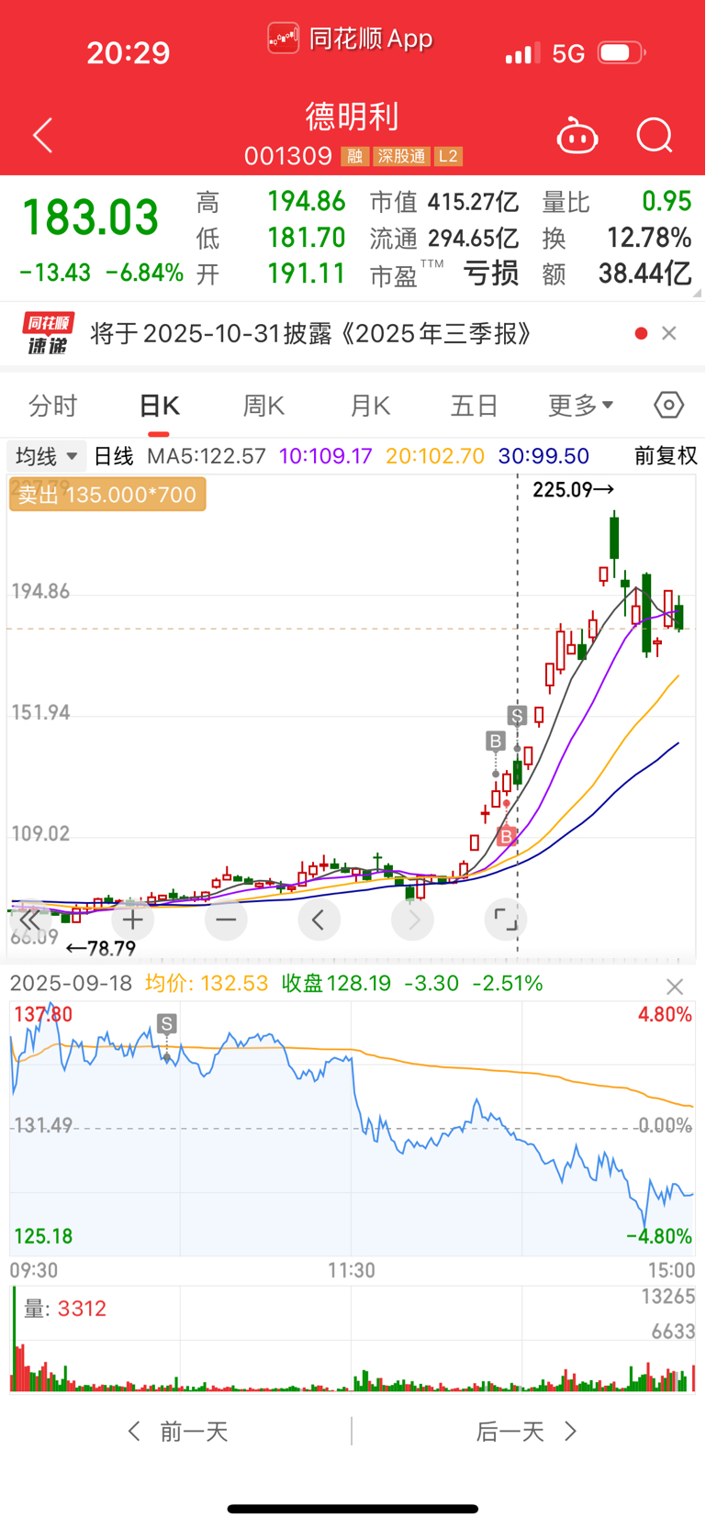This screenshot has height=1528, width=706.
Task: Switch to 月K tab
Action: 370,406
